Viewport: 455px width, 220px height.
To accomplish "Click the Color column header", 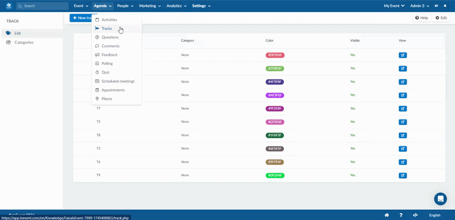I will [x=269, y=40].
